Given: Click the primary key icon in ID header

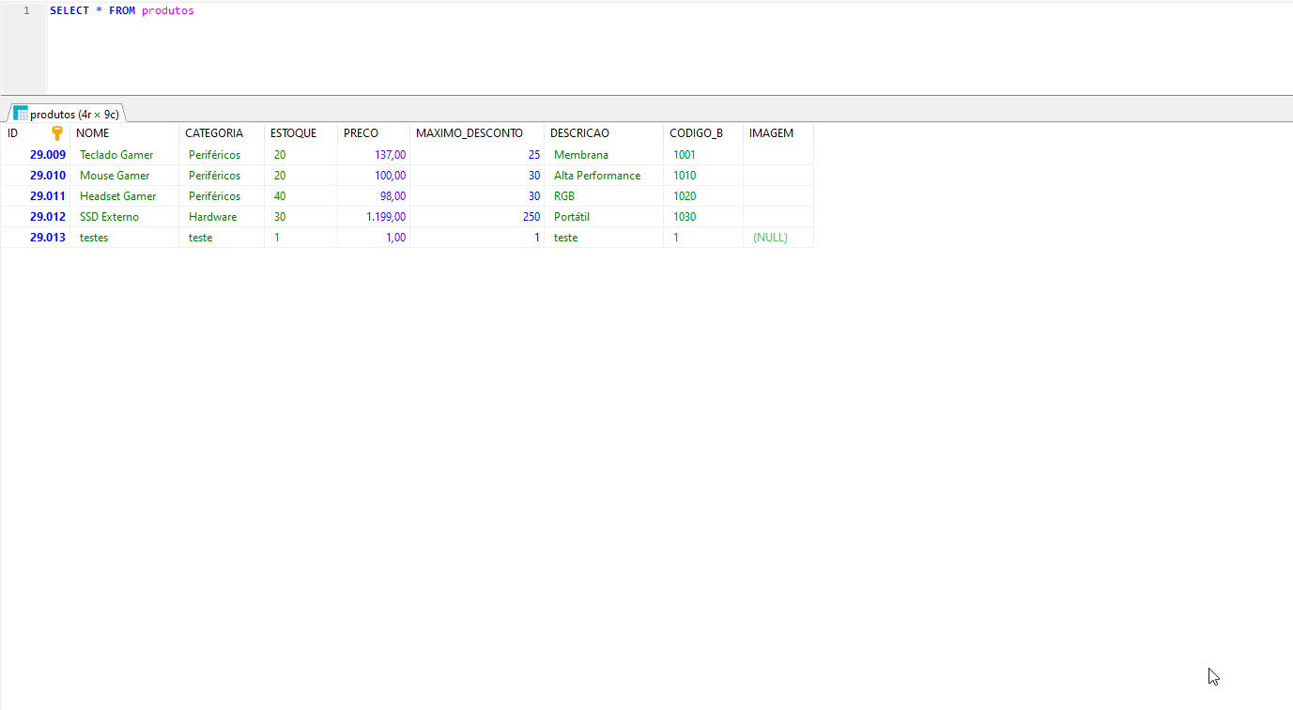Looking at the screenshot, I should pyautogui.click(x=57, y=133).
